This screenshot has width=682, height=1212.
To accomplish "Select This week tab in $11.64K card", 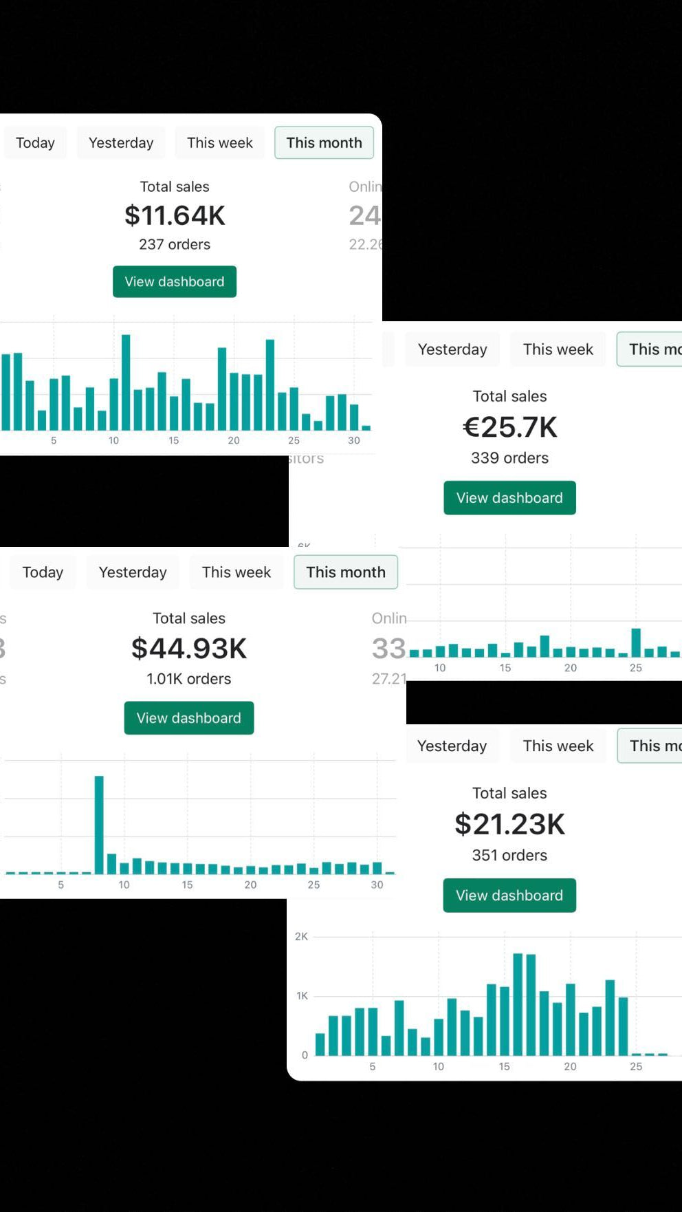I will tap(220, 142).
